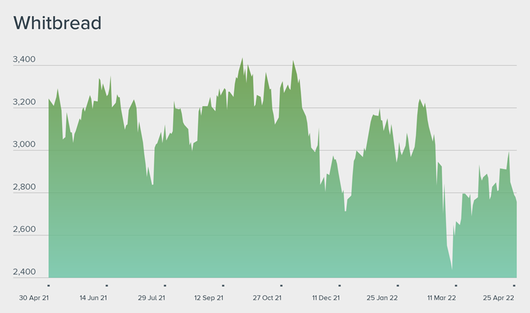This screenshot has height=313, width=530.
Task: Click the 3,000 y-axis label
Action: point(24,145)
